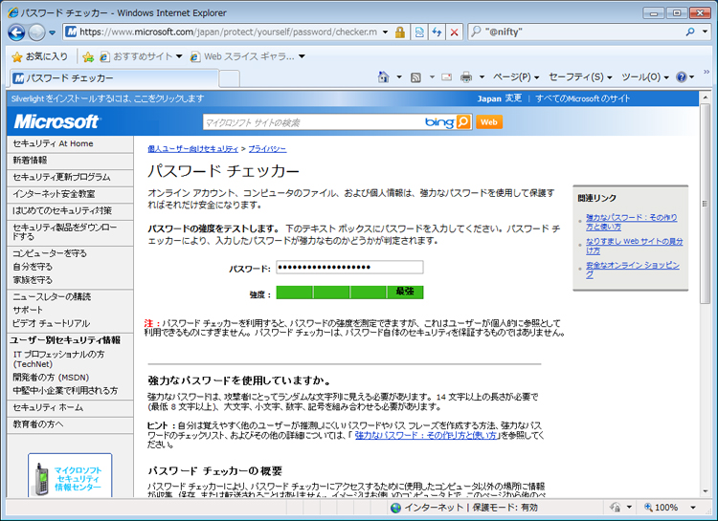This screenshot has height=521, width=718.
Task: Click the bing search magnifier button
Action: coord(463,121)
